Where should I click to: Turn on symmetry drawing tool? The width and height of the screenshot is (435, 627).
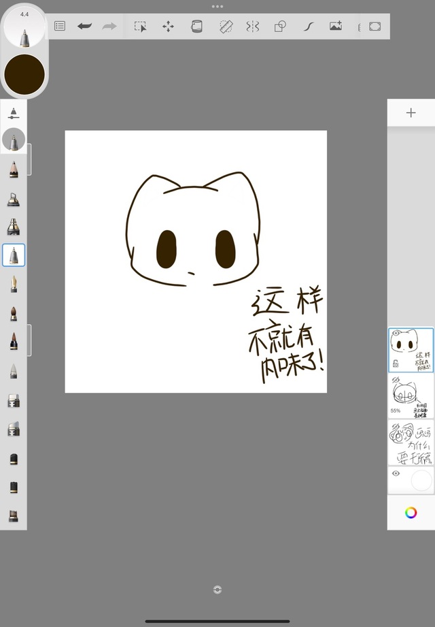[253, 27]
